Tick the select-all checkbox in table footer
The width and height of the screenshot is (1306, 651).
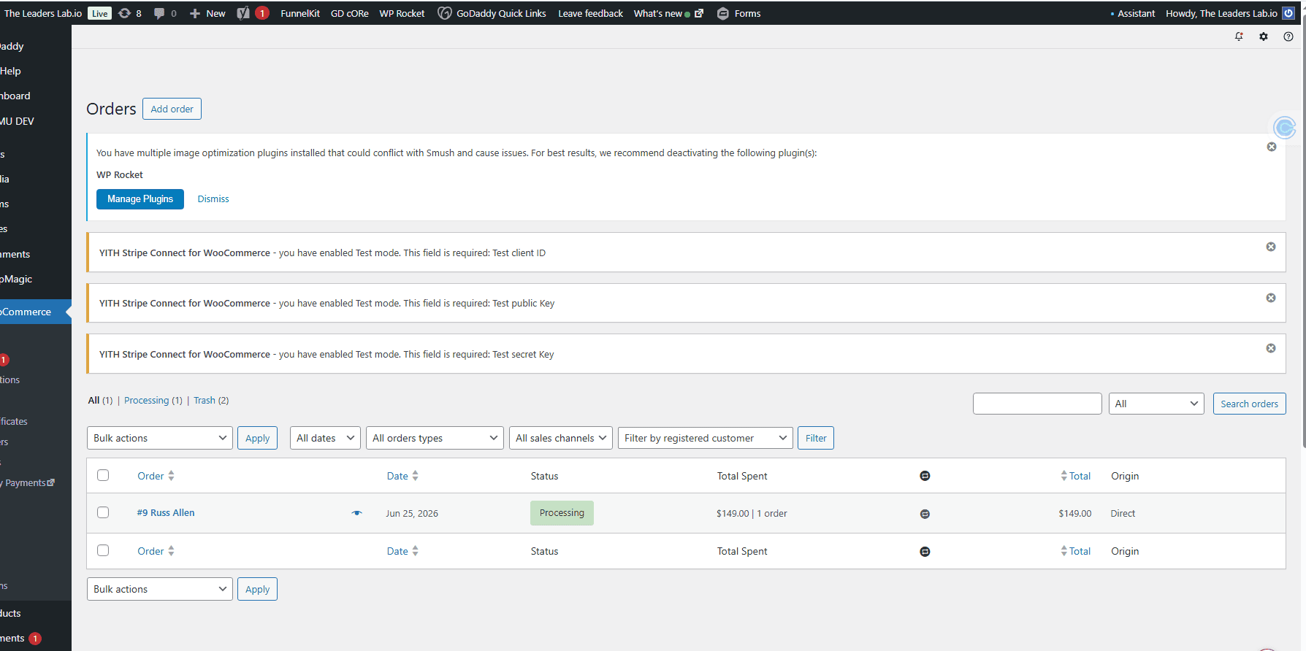pyautogui.click(x=103, y=550)
